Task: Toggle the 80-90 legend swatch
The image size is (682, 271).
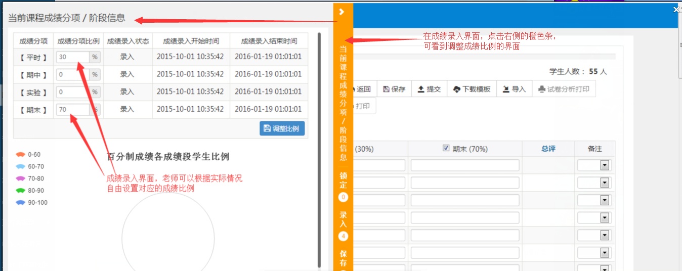Action: tap(21, 191)
